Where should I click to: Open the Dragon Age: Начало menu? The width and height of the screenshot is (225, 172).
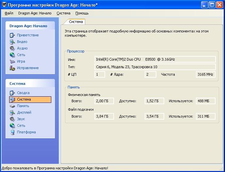(35, 13)
